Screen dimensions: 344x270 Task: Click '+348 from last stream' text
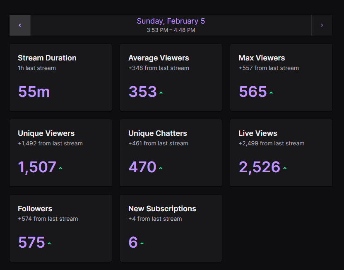[x=159, y=68]
